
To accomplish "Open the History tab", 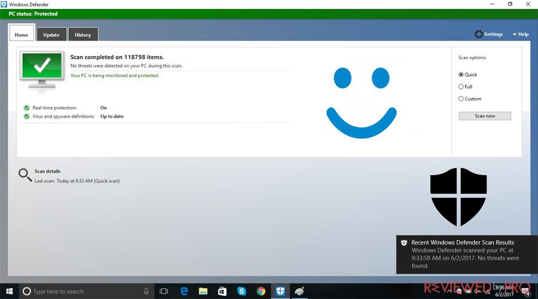I will pyautogui.click(x=82, y=35).
